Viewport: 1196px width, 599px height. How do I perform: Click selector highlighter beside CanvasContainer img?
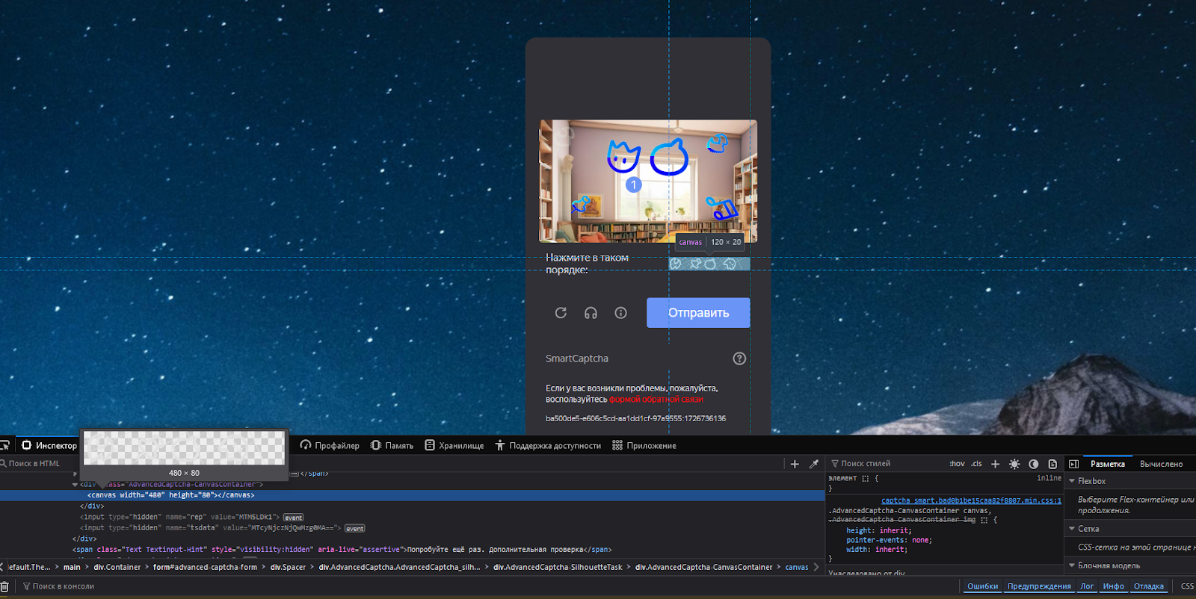[984, 520]
